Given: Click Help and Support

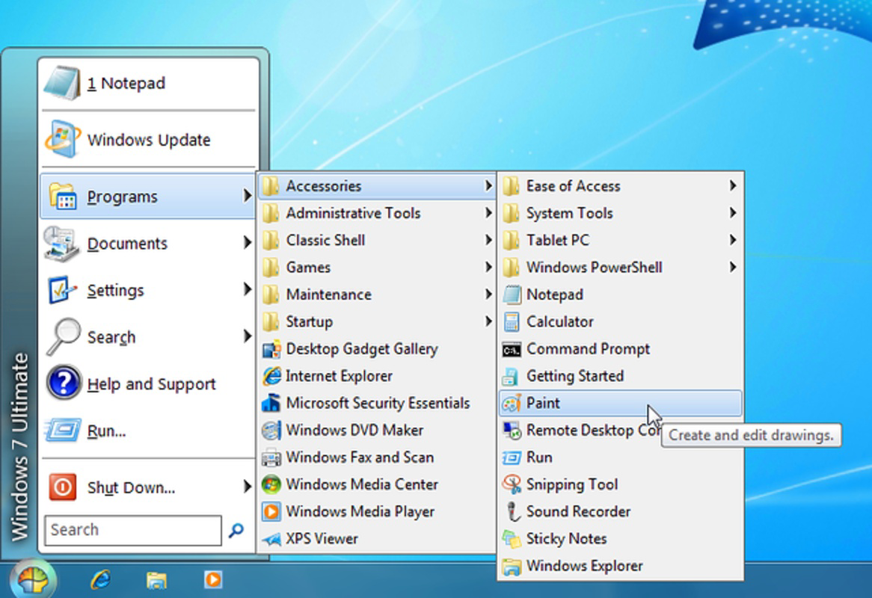Looking at the screenshot, I should pos(150,383).
